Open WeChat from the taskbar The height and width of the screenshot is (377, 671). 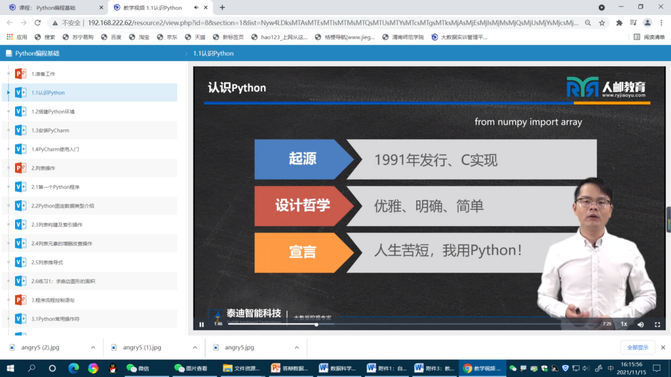click(x=138, y=368)
